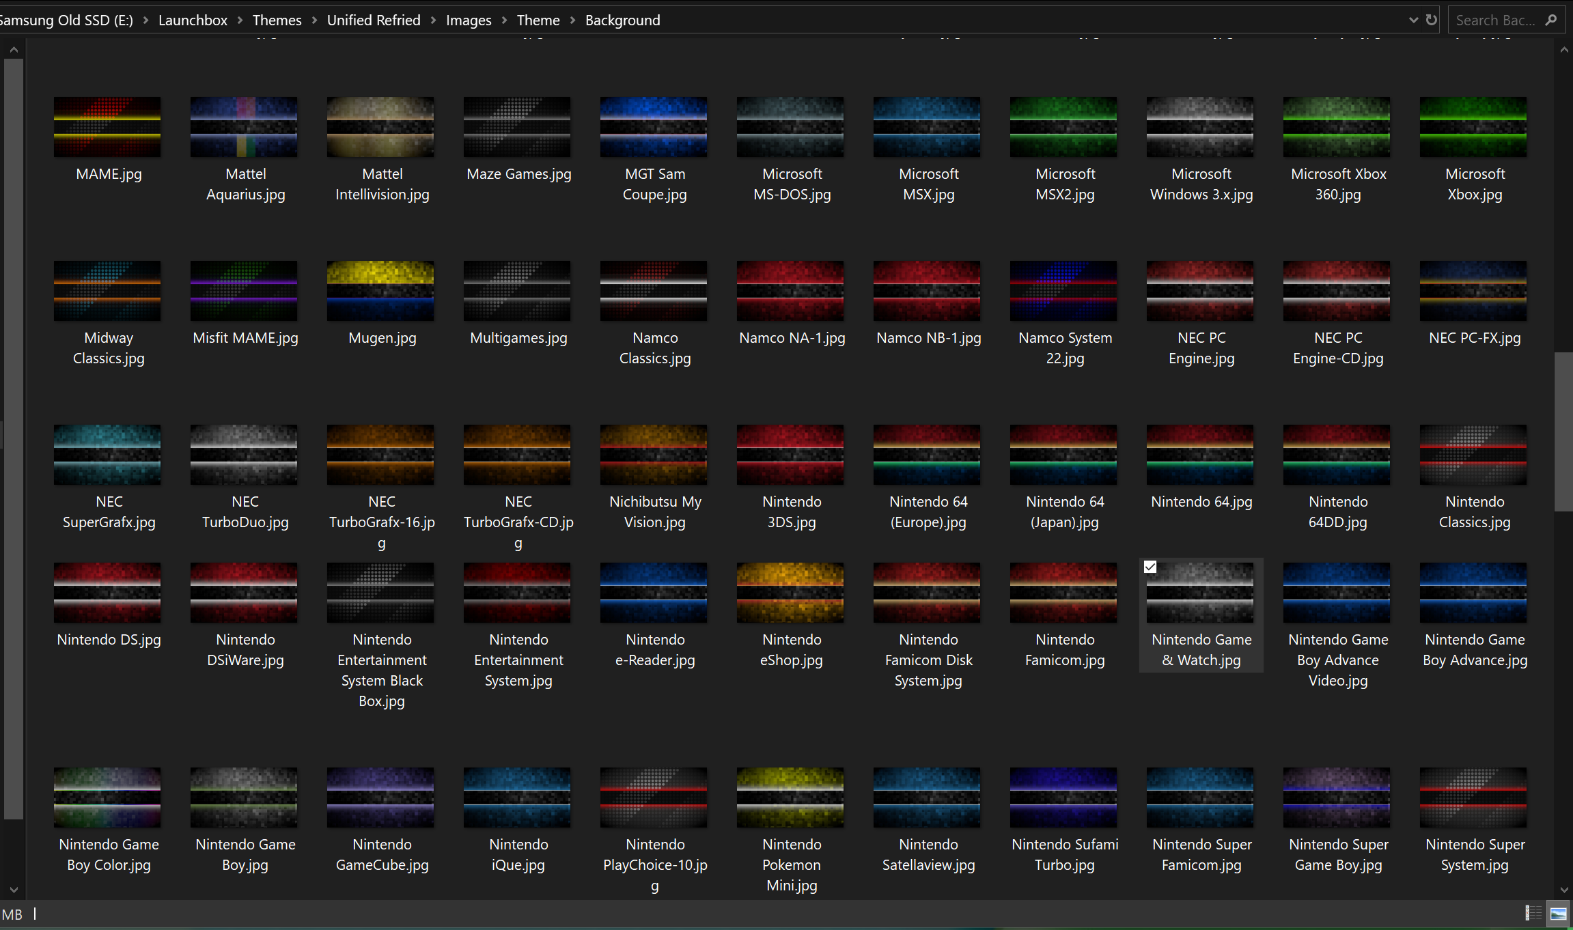Viewport: 1573px width, 930px height.
Task: Select the Nintendo e-Reader.jpg thumbnail
Action: [x=654, y=593]
